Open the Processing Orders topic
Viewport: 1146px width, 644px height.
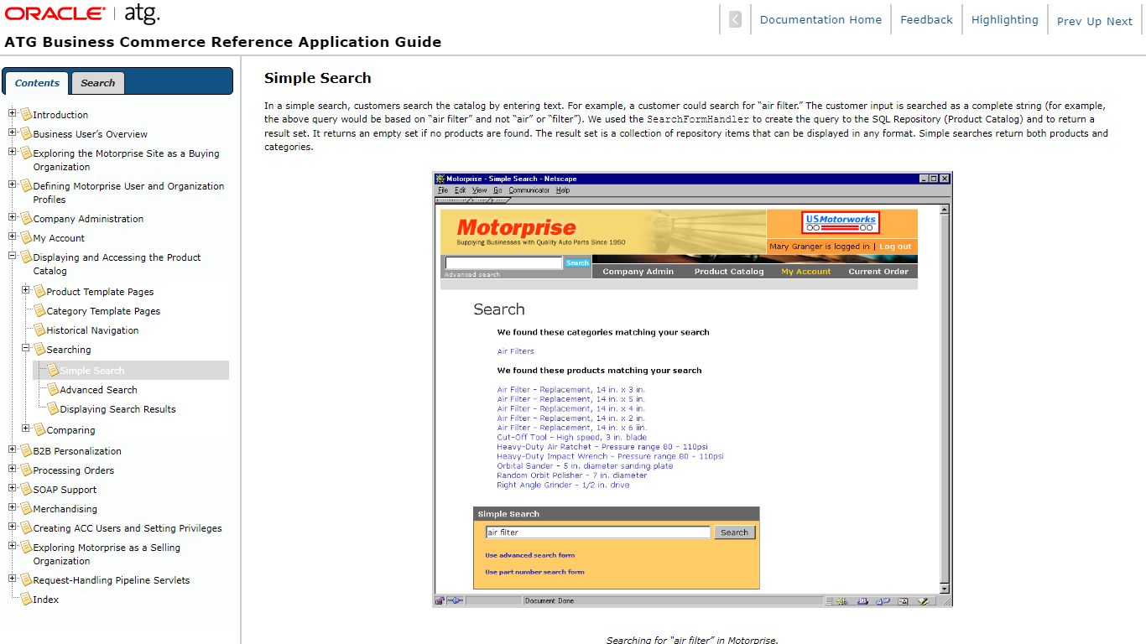(x=73, y=470)
